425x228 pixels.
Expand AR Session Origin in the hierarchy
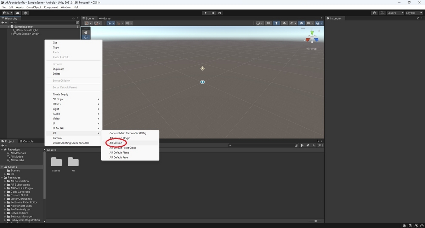(x=12, y=34)
